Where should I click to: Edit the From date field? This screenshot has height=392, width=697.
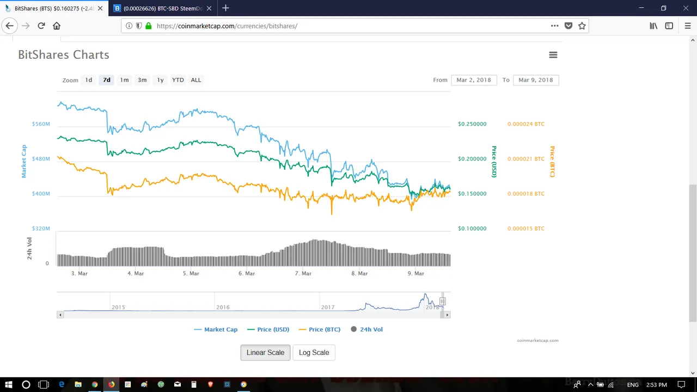click(x=474, y=80)
